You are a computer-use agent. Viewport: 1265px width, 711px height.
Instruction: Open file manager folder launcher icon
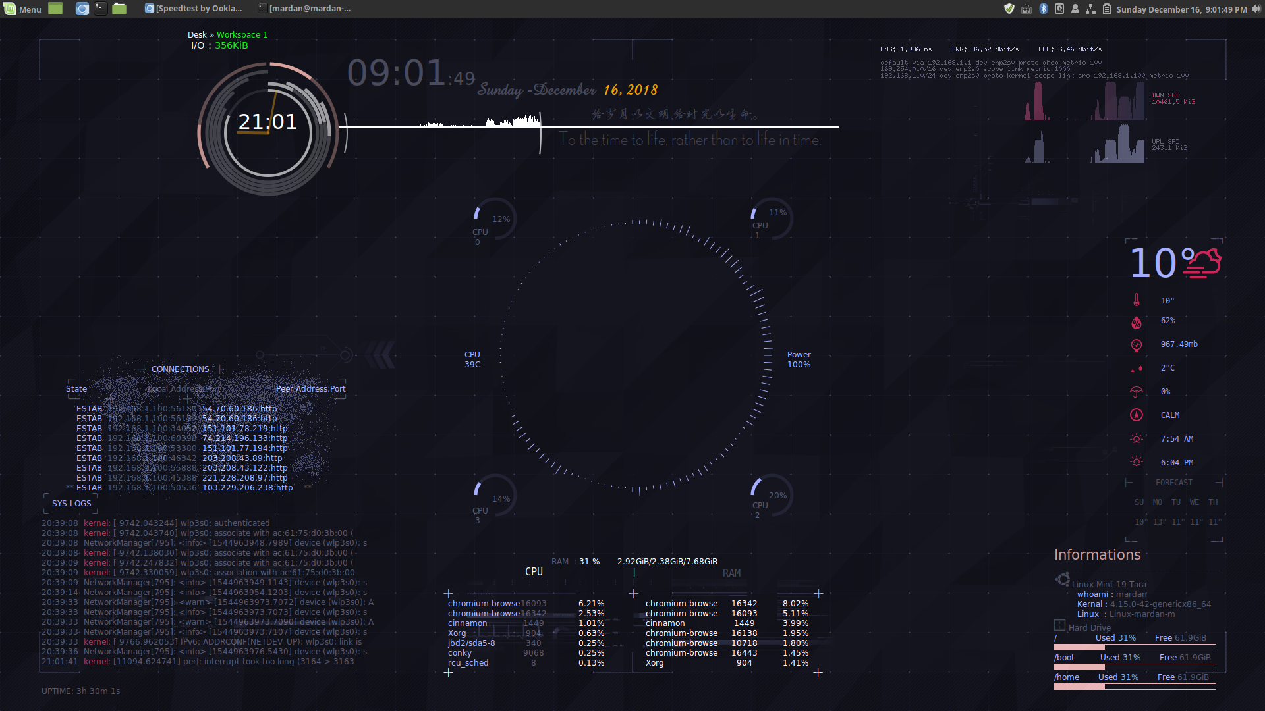(119, 9)
